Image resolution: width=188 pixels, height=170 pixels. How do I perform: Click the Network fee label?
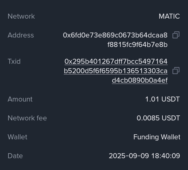point(27,118)
